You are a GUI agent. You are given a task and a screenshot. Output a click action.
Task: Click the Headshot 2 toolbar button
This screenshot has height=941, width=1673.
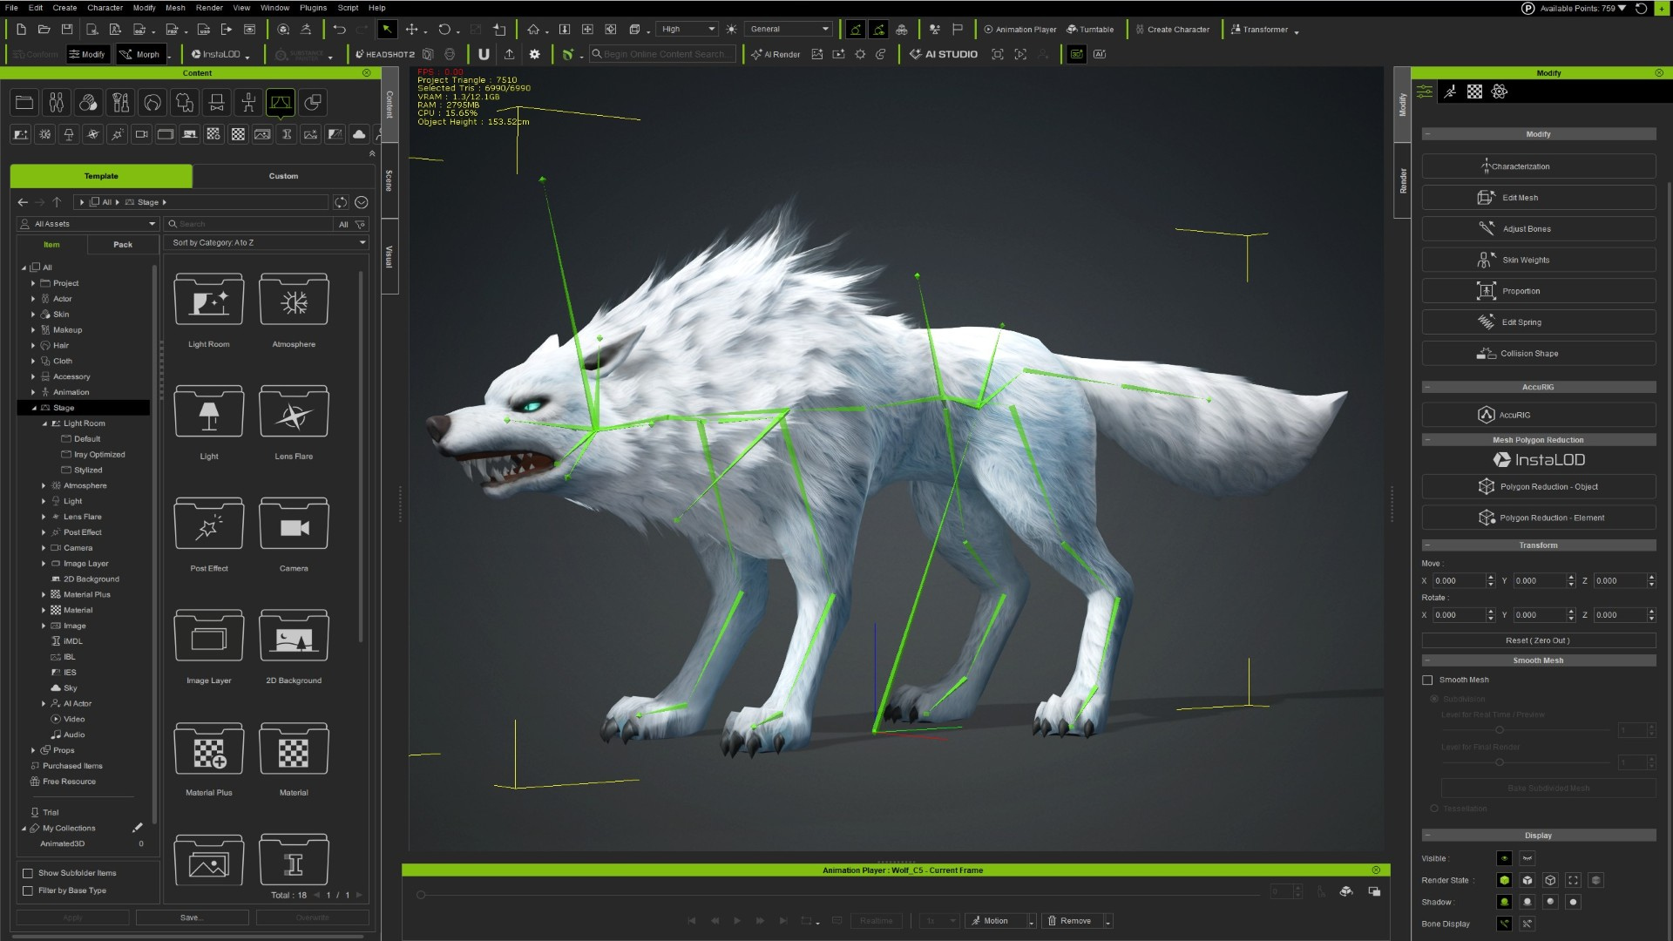tap(385, 54)
